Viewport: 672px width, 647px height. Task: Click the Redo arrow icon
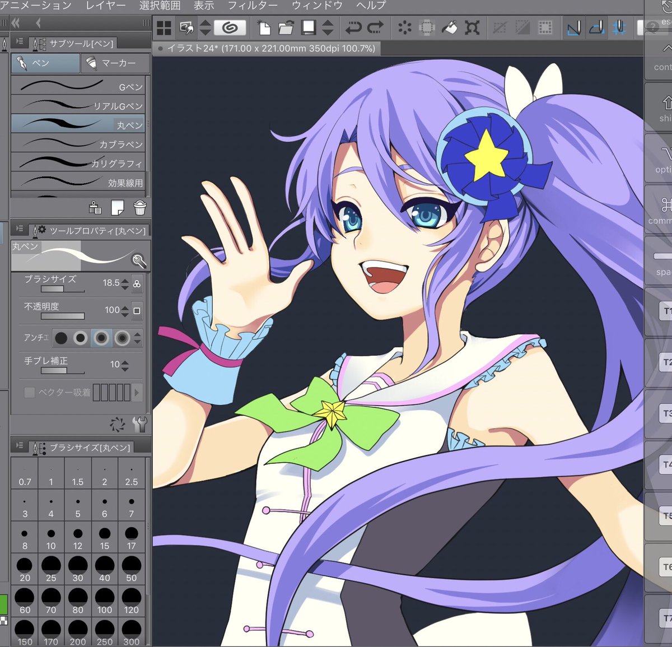(375, 27)
